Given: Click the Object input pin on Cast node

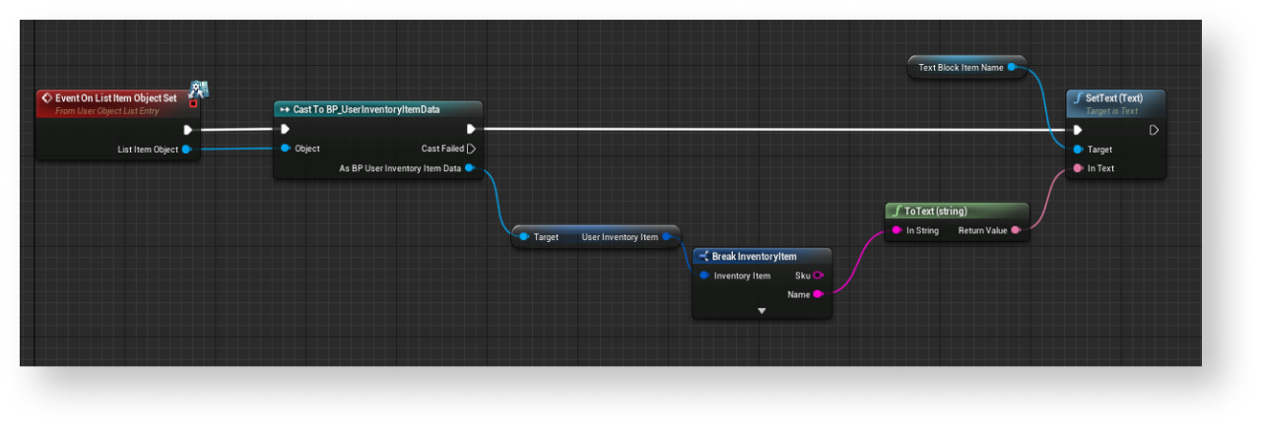Looking at the screenshot, I should [286, 149].
